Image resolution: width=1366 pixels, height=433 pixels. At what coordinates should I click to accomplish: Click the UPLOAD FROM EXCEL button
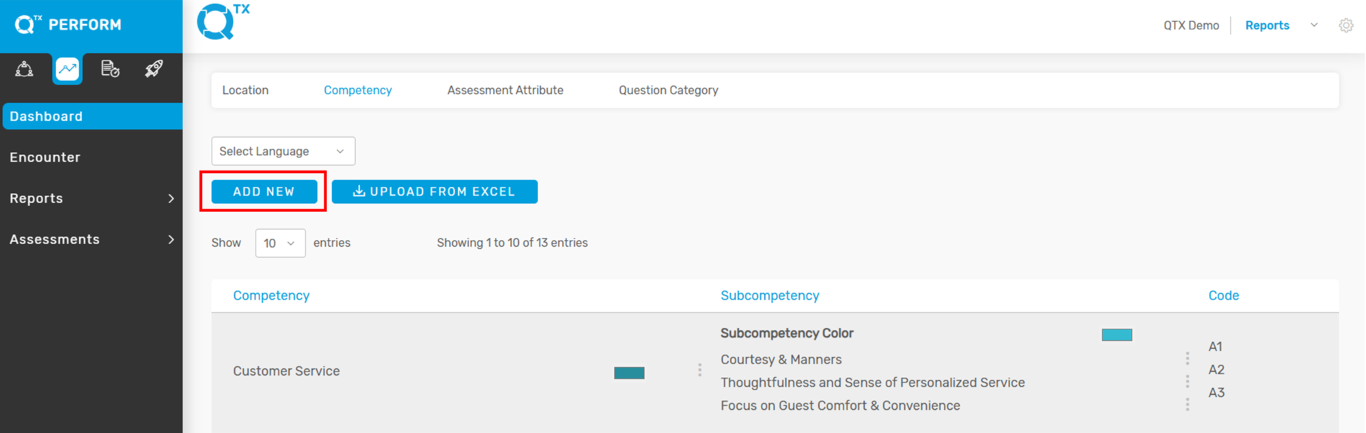434,192
